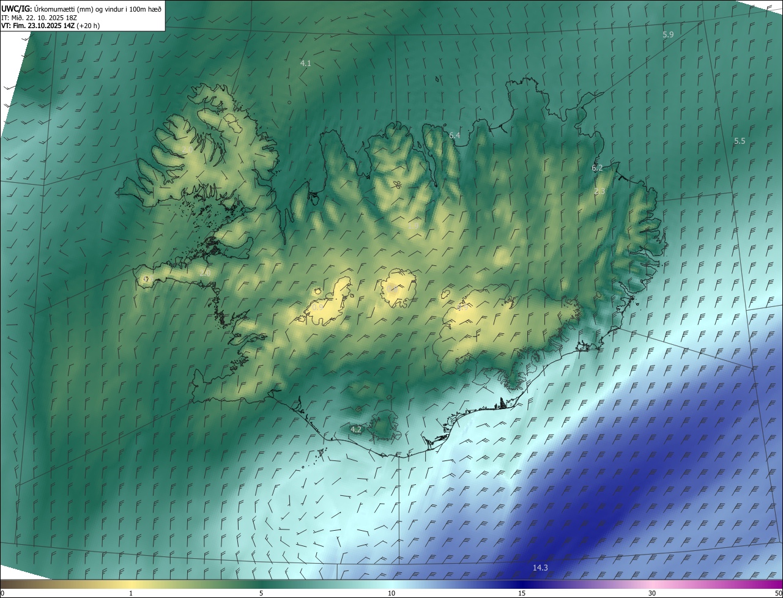Click the colour scale tick label "5"
This screenshot has height=598, width=783.
[x=261, y=593]
